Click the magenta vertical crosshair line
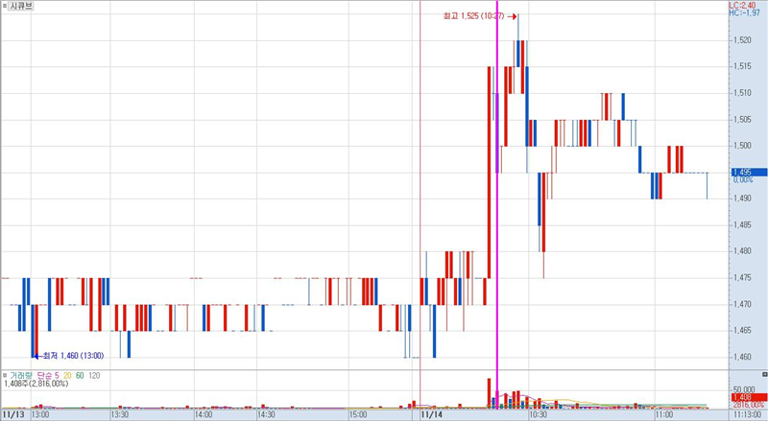This screenshot has height=421, width=768. [497, 192]
